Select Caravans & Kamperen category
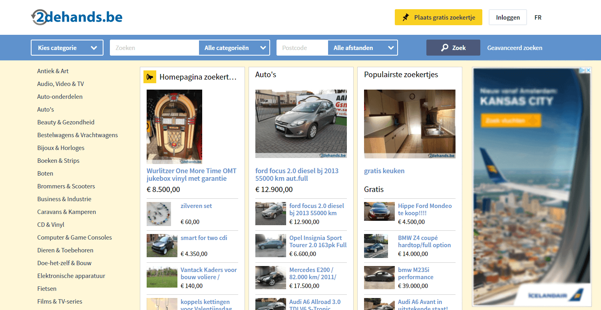The width and height of the screenshot is (601, 310). pyautogui.click(x=67, y=212)
